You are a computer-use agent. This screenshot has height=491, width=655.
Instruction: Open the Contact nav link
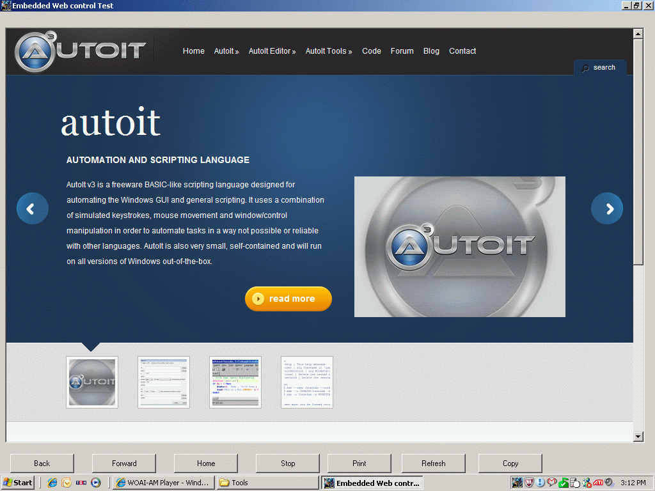pyautogui.click(x=462, y=51)
